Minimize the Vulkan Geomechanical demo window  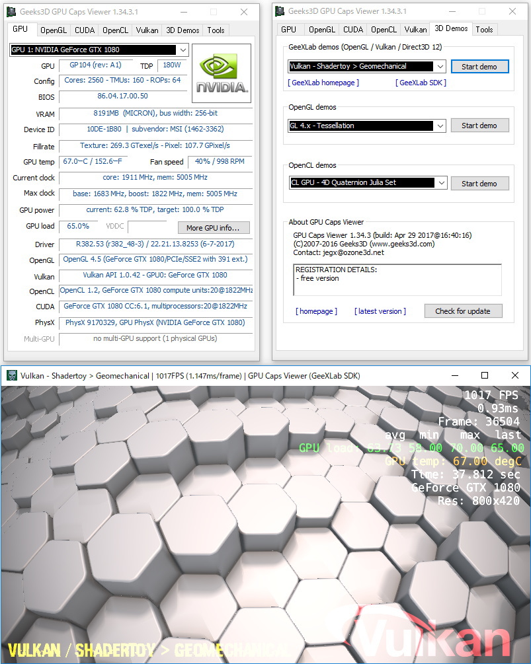pos(455,376)
